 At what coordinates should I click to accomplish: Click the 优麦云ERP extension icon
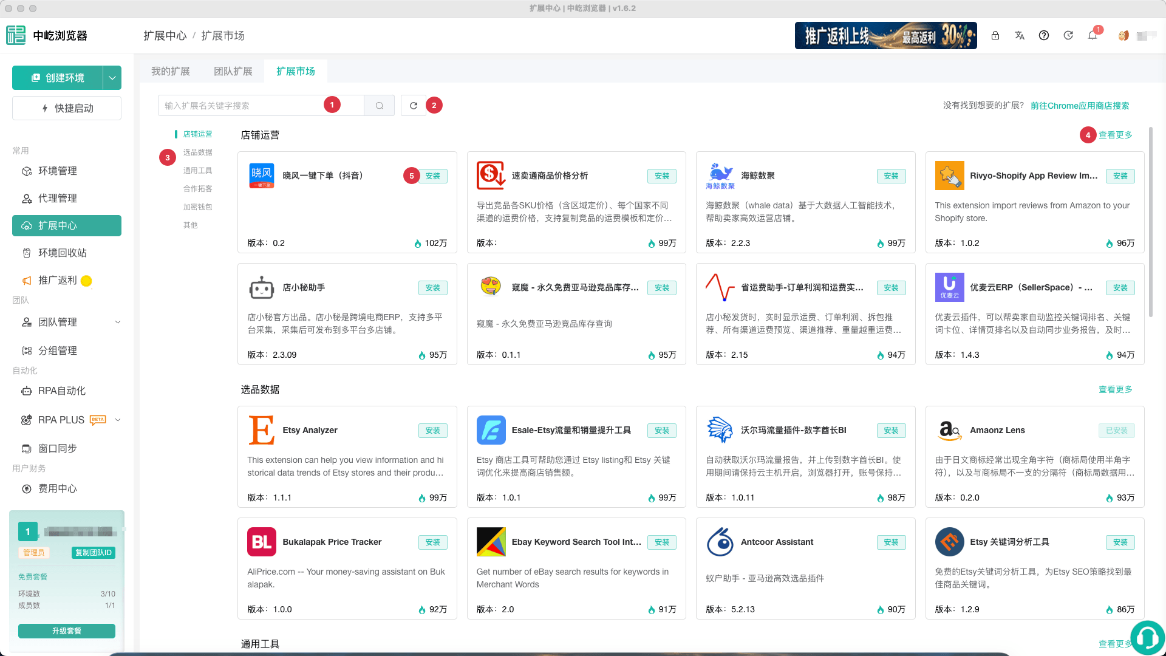950,287
